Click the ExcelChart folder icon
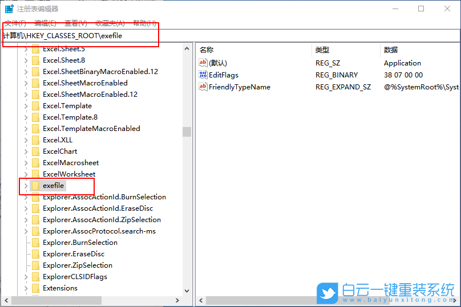This screenshot has height=307, width=461. pos(36,152)
